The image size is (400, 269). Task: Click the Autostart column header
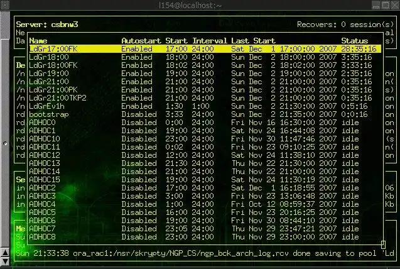141,41
